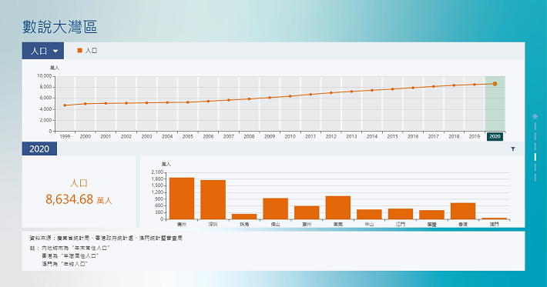Image resolution: width=547 pixels, height=287 pixels.
Task: Click the 東莞 population bar
Action: [338, 208]
